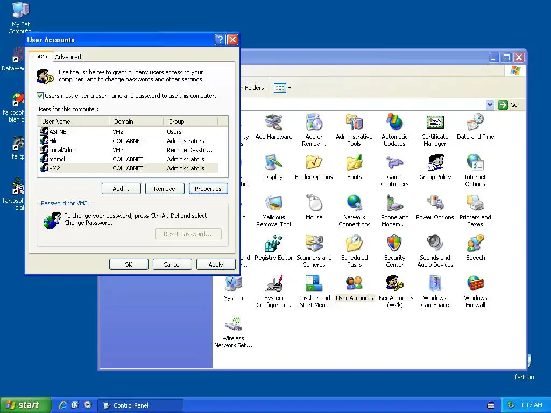This screenshot has width=551, height=413.
Task: Click the clock showing 4:17 AM
Action: [x=531, y=405]
